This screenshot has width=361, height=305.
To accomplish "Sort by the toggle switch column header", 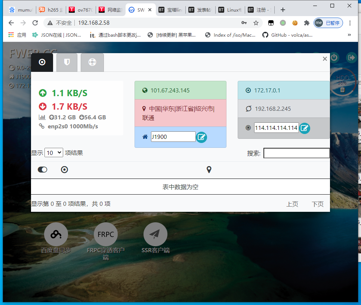I will pos(43,170).
